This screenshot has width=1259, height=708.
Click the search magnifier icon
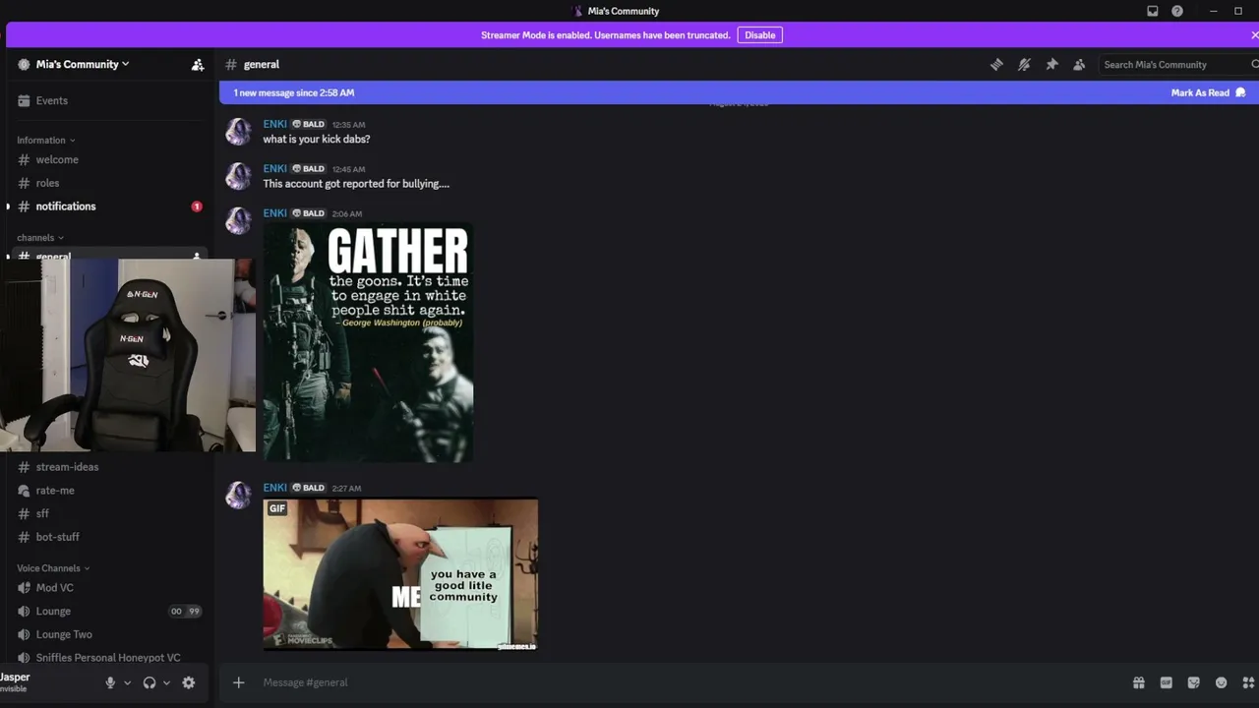[1254, 65]
